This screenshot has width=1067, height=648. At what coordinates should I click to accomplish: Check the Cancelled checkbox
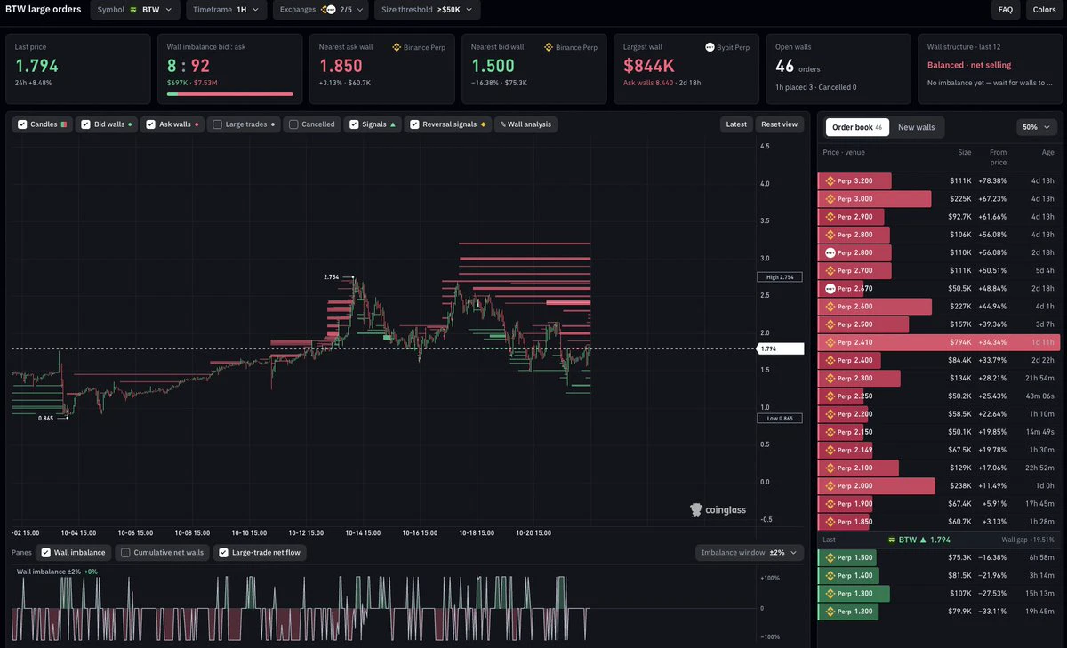point(293,124)
